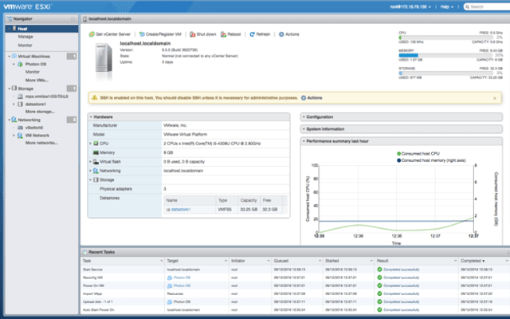Click the Shut down icon

[x=193, y=34]
